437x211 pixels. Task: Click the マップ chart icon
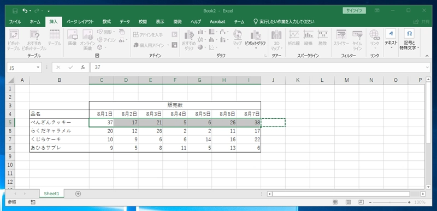pos(238,39)
